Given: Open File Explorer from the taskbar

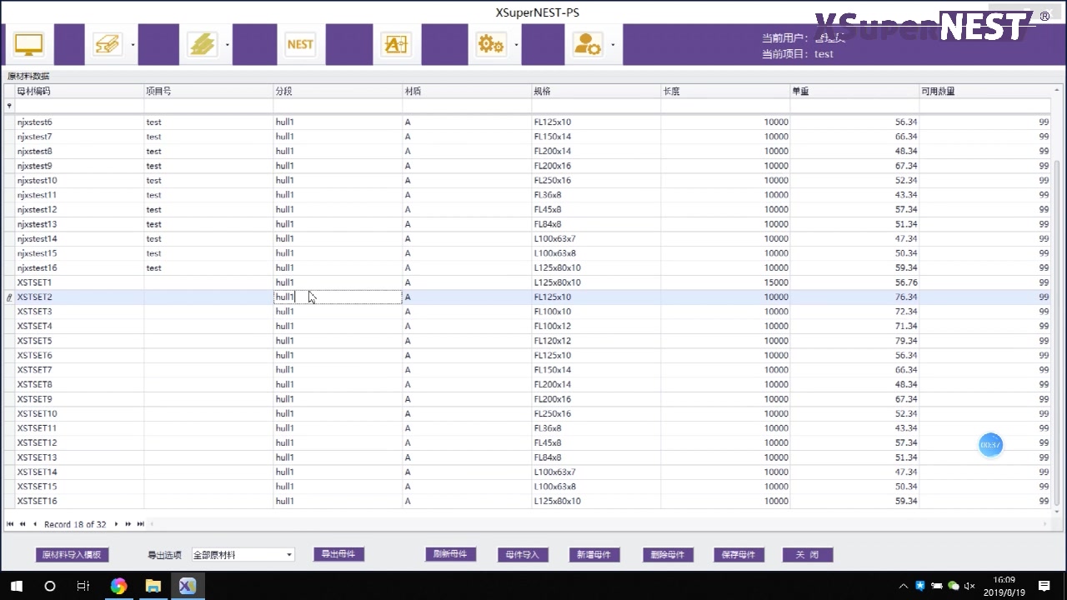Looking at the screenshot, I should tap(153, 587).
